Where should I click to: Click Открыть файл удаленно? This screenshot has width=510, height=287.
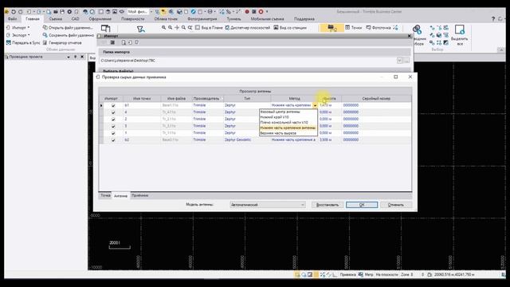[68, 28]
